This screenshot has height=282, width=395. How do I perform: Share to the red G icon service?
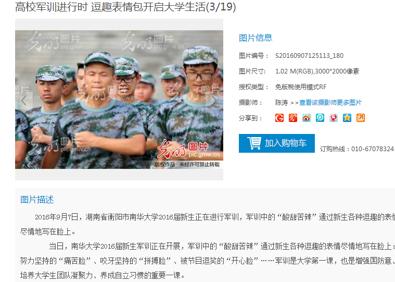click(x=279, y=118)
